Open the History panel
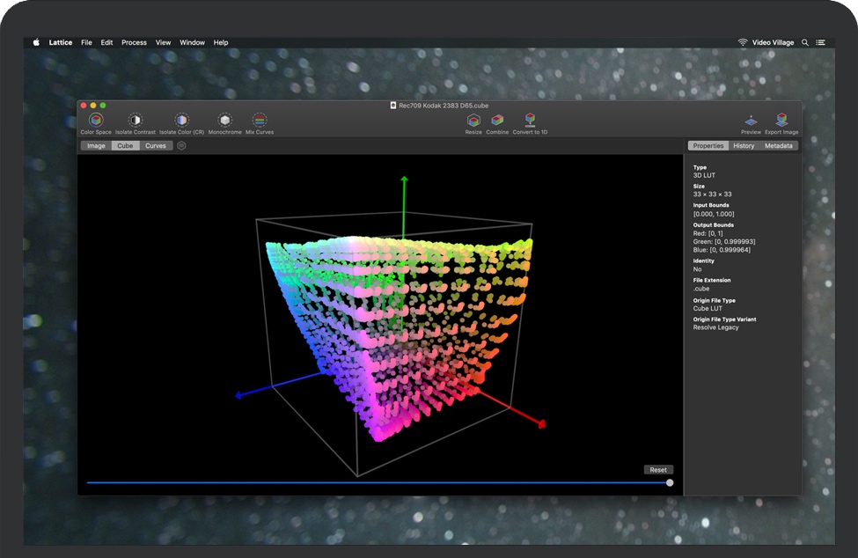Viewport: 858px width, 558px height. pyautogui.click(x=744, y=145)
